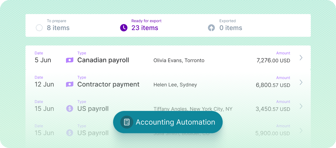This screenshot has width=336, height=148.
Task: Click the calculator icon in Accounting Automation
Action: [127, 122]
